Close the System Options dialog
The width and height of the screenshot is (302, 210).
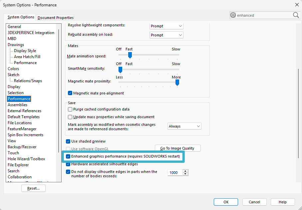click(x=297, y=5)
